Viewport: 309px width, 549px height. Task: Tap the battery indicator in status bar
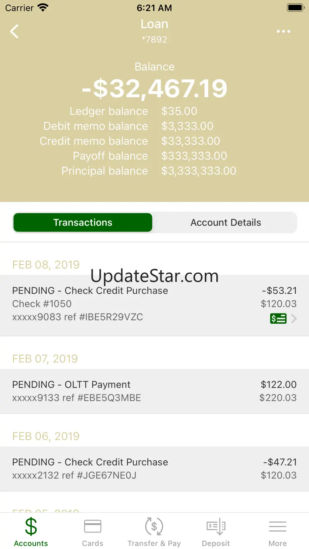point(296,8)
